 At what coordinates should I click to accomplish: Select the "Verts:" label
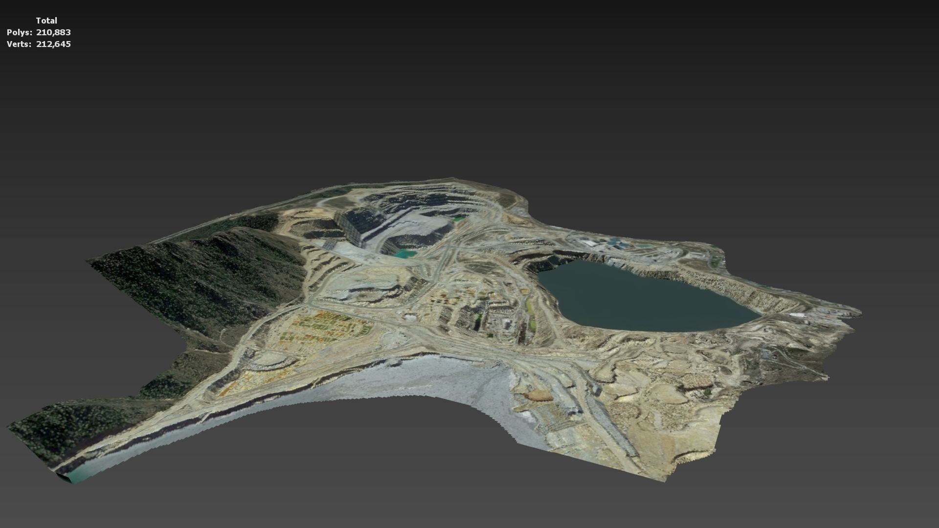click(x=20, y=44)
